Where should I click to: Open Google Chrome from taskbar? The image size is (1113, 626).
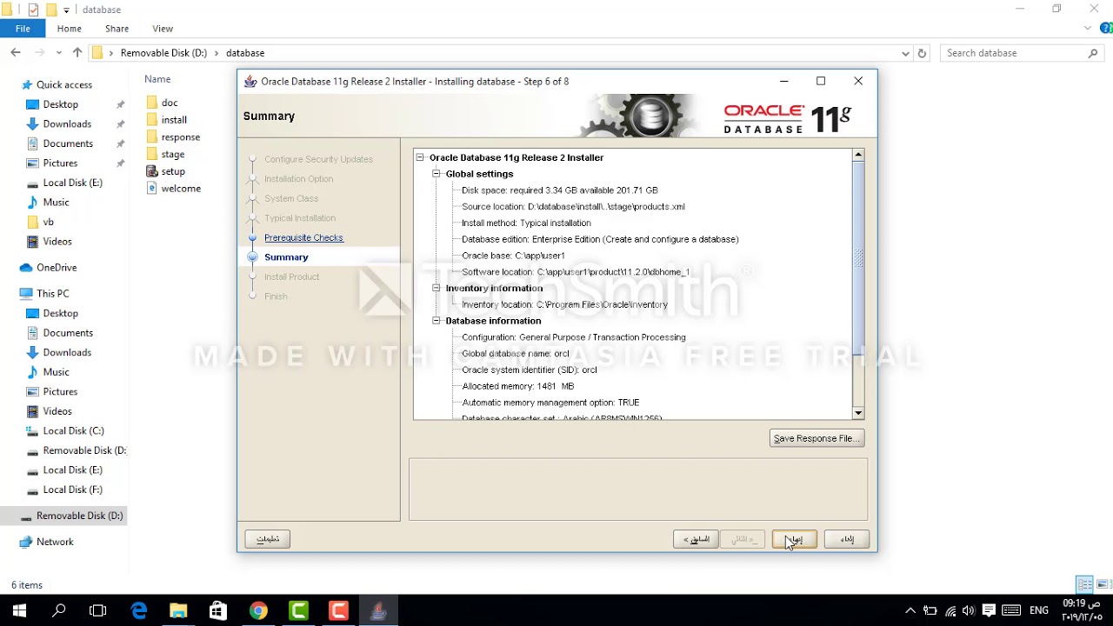(x=258, y=611)
